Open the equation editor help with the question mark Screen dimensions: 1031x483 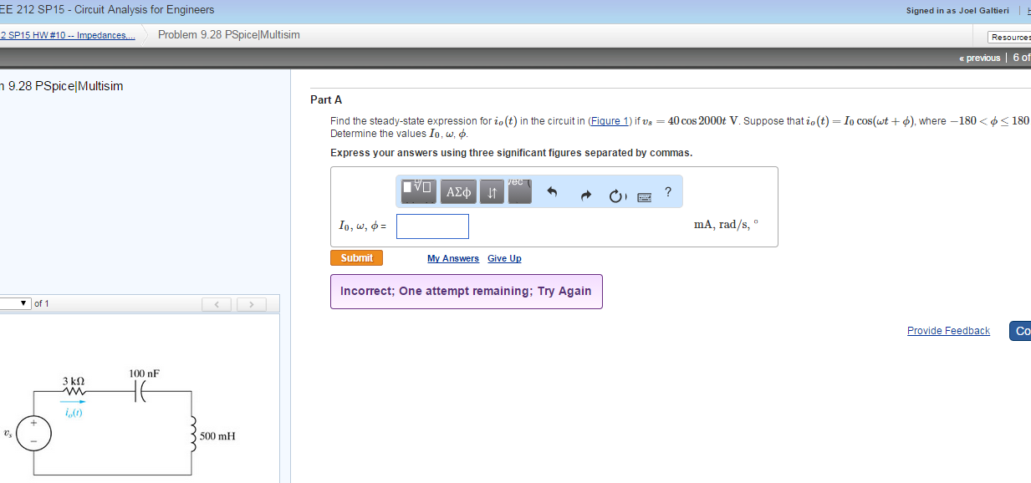pos(667,191)
